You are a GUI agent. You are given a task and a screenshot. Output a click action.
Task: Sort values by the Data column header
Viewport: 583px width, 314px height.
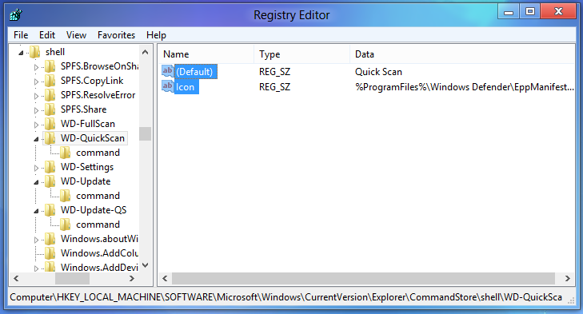pyautogui.click(x=462, y=54)
